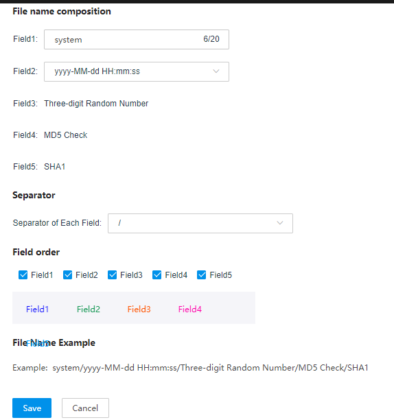Image resolution: width=394 pixels, height=420 pixels.
Task: Click the chevron arrow in Field2 dropdown
Action: click(216, 71)
